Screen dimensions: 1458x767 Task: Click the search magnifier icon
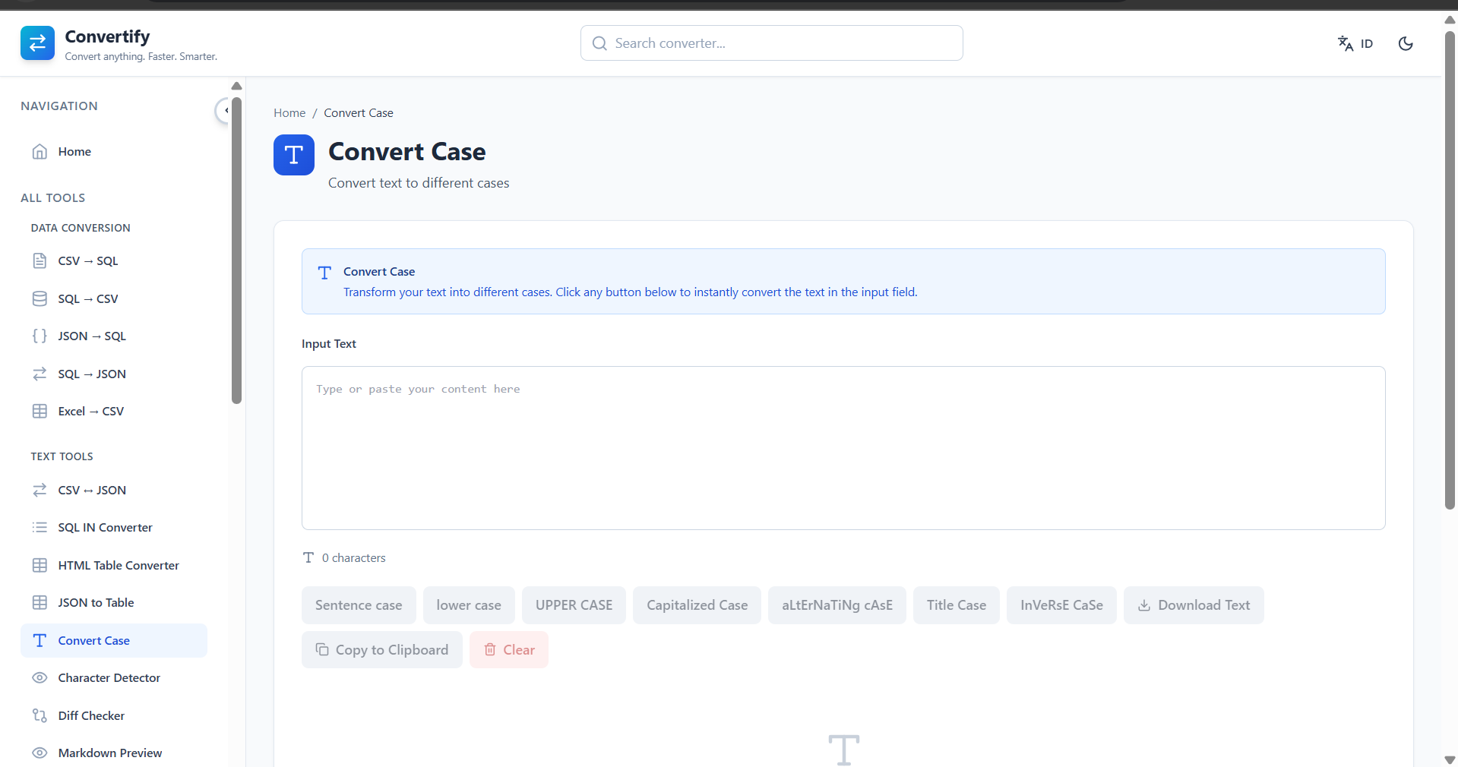pyautogui.click(x=599, y=43)
